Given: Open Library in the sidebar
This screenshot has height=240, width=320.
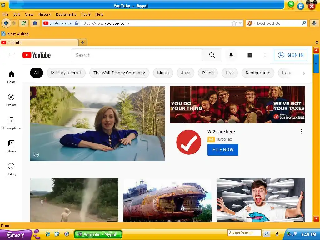Looking at the screenshot, I should click(11, 146).
